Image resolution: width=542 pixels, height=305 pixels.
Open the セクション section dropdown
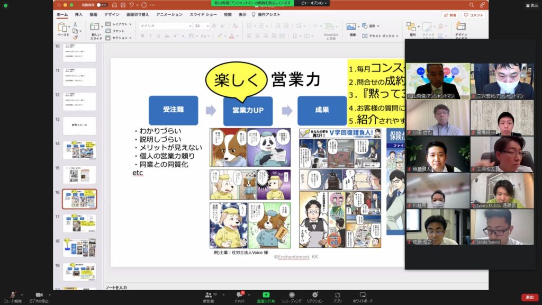tap(119, 38)
